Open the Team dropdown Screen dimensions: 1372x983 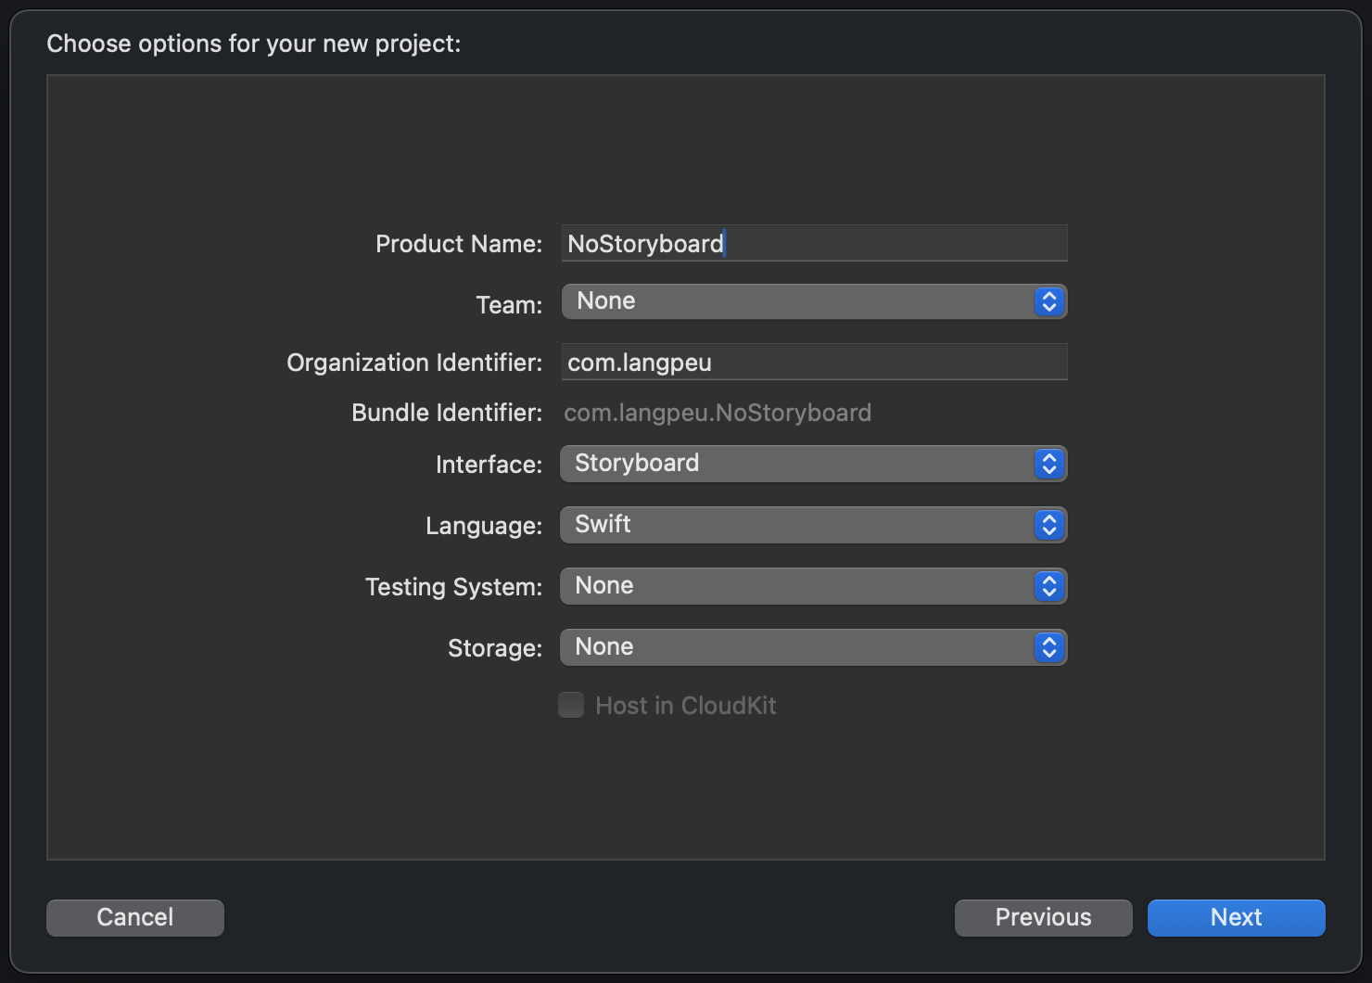tap(814, 301)
